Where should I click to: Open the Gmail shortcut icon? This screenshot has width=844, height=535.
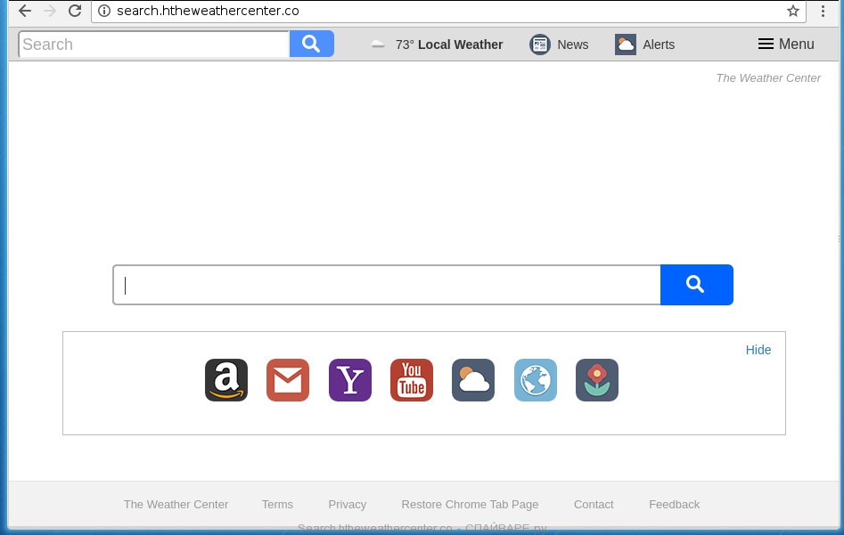tap(288, 380)
